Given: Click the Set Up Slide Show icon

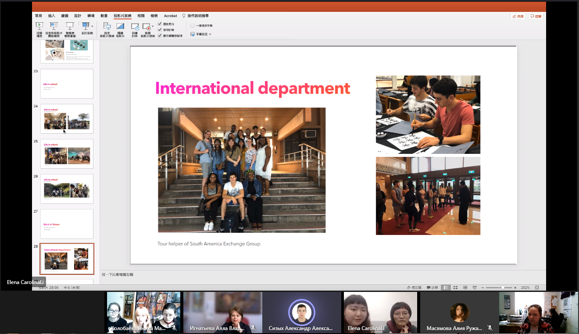Looking at the screenshot, I should coord(107,26).
